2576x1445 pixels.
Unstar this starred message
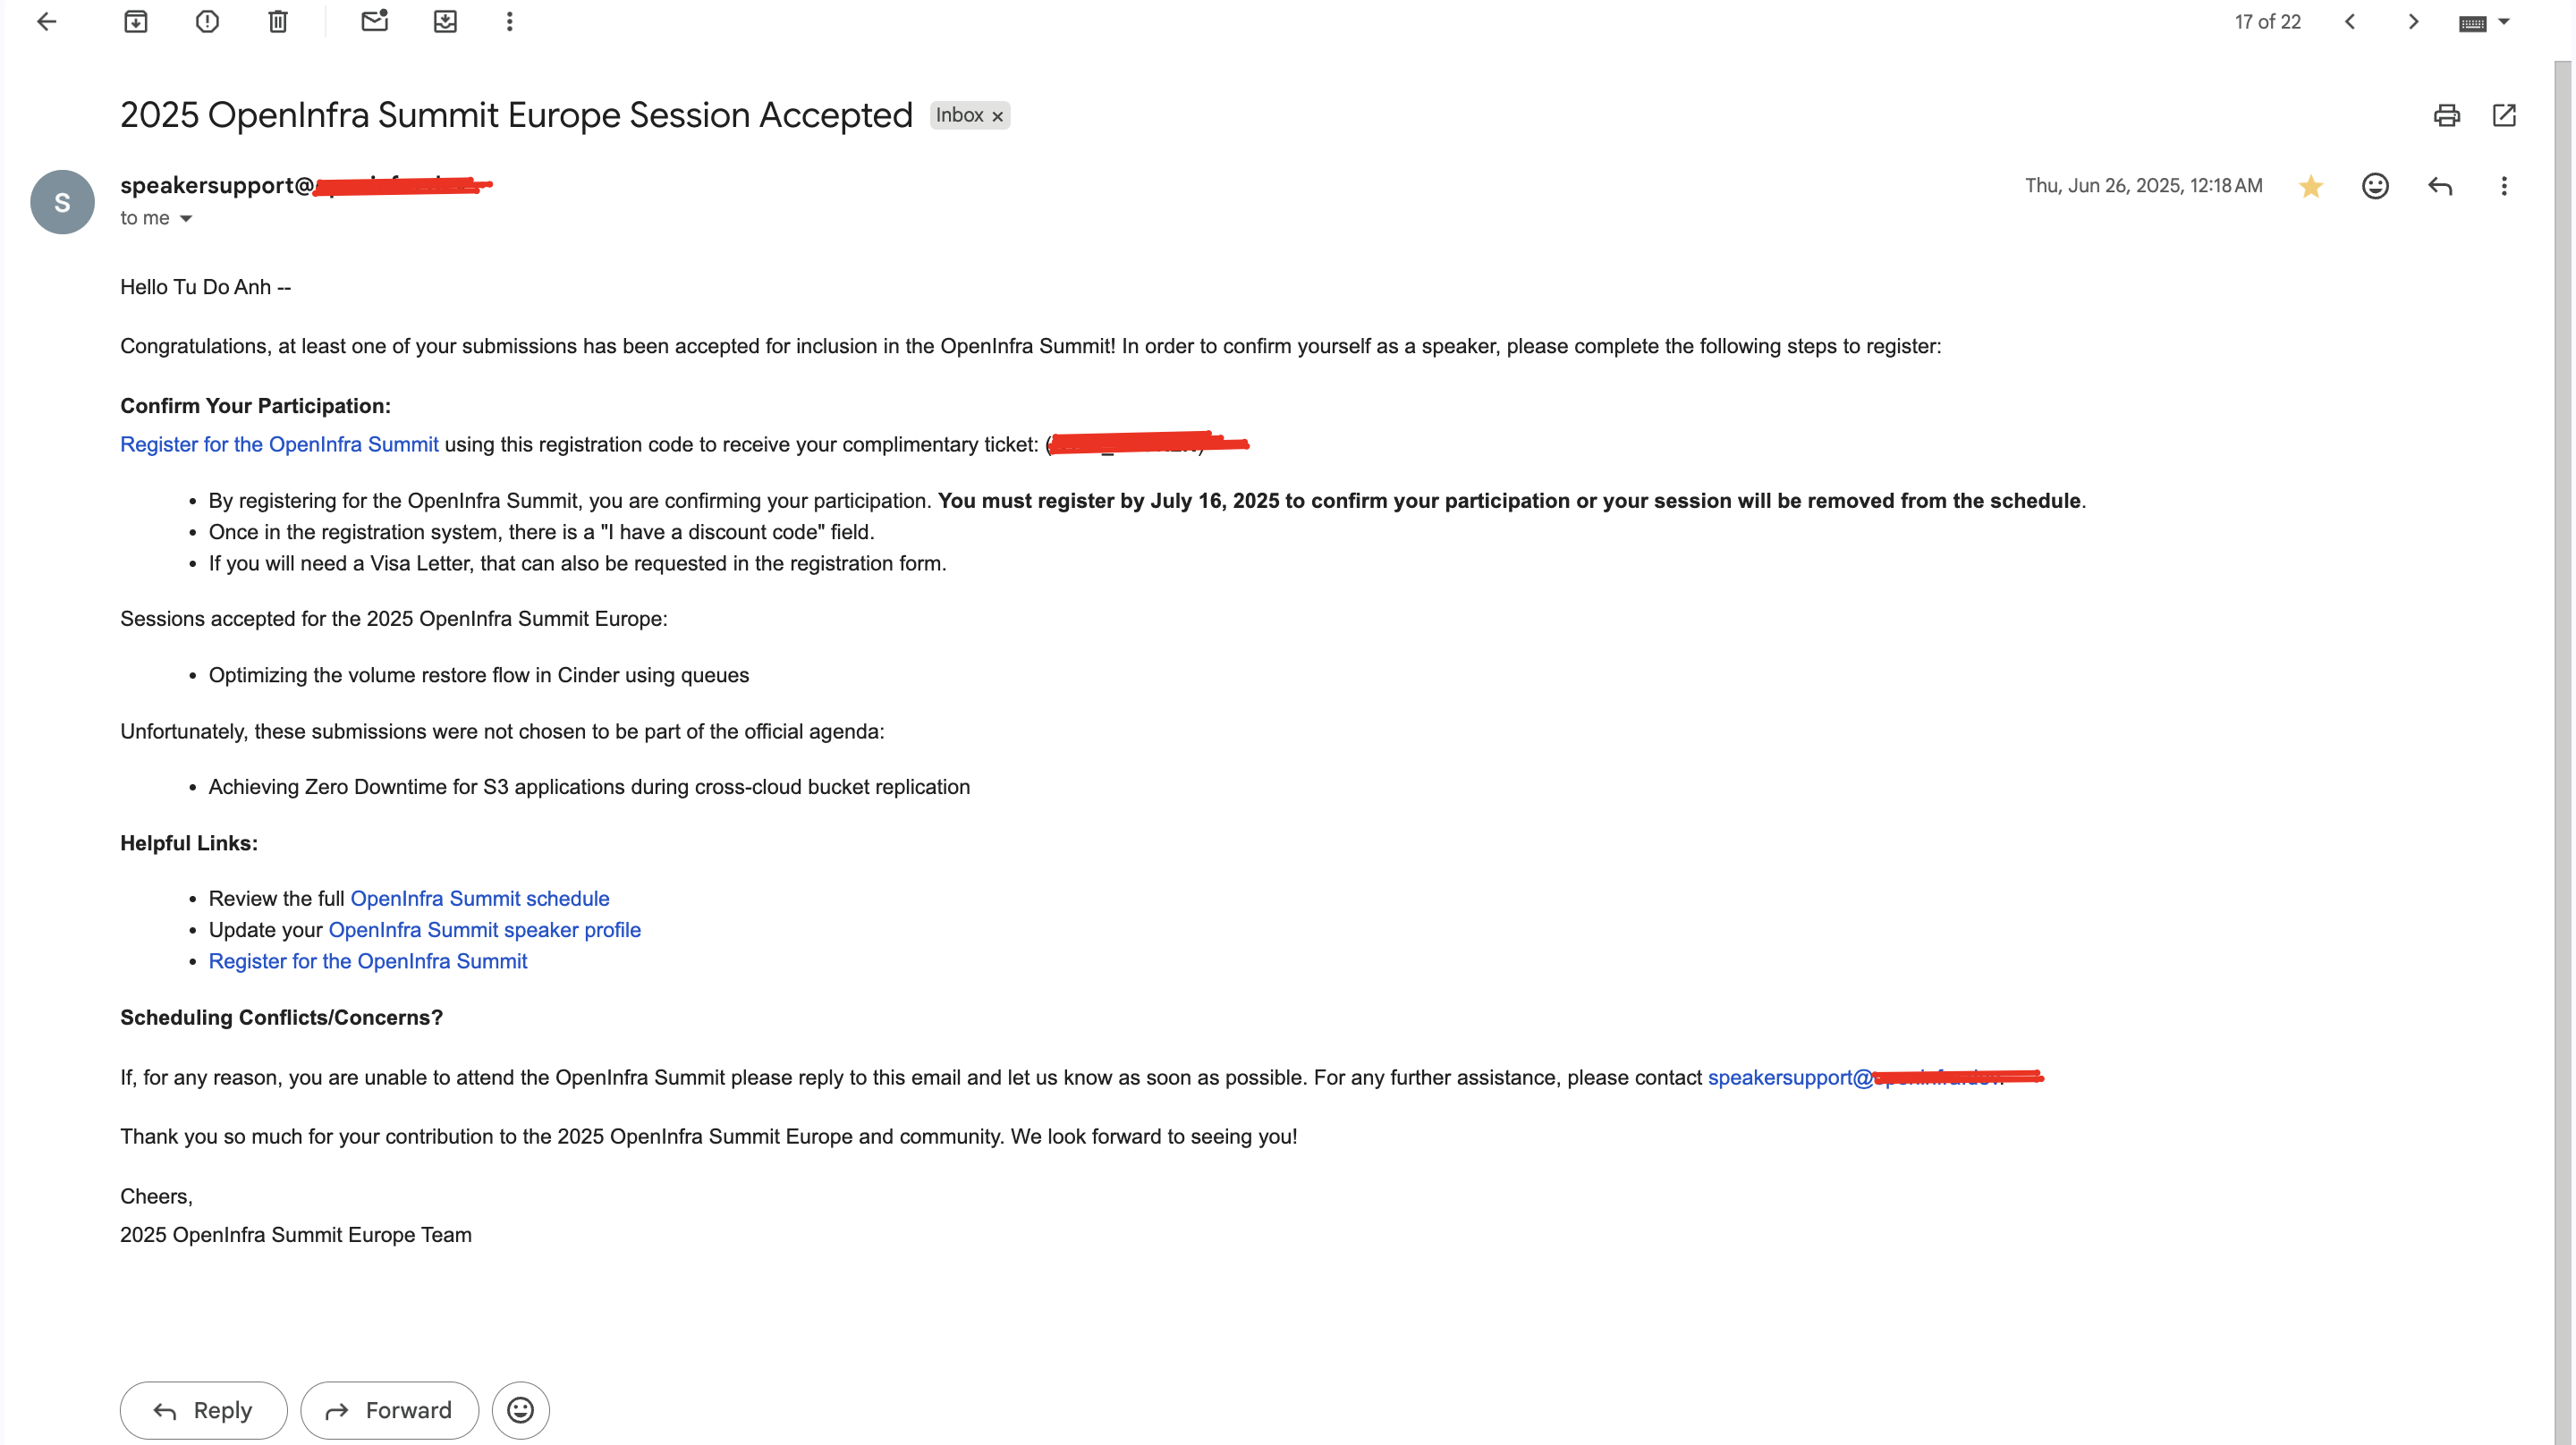(2311, 186)
